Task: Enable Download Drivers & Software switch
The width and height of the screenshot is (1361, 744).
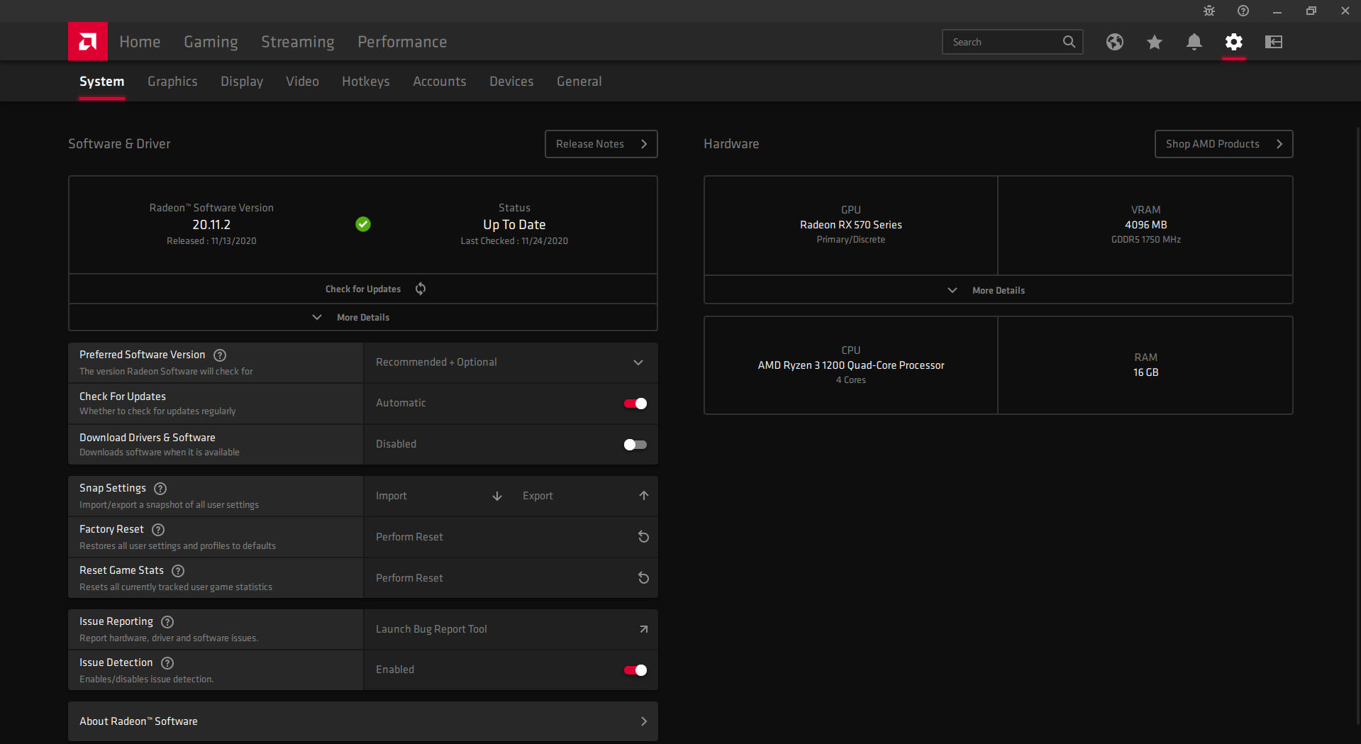Action: point(635,445)
